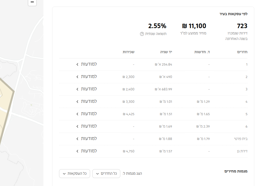262x186 pixels.
Task: Click the rentals column header
Action: pos(129,52)
